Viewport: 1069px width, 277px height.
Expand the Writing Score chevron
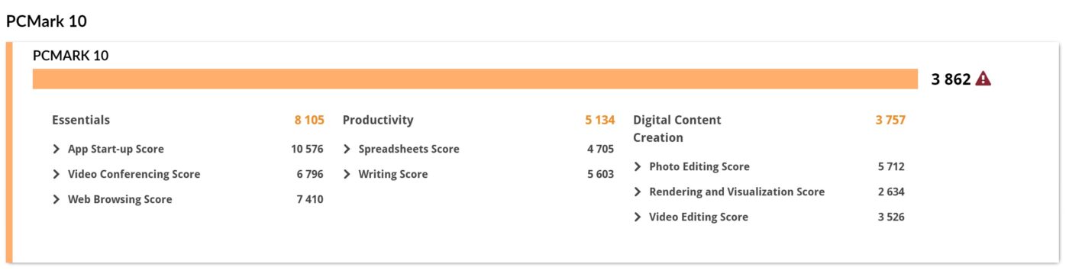(x=347, y=174)
